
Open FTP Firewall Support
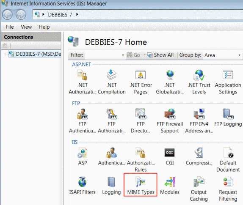(x=170, y=121)
